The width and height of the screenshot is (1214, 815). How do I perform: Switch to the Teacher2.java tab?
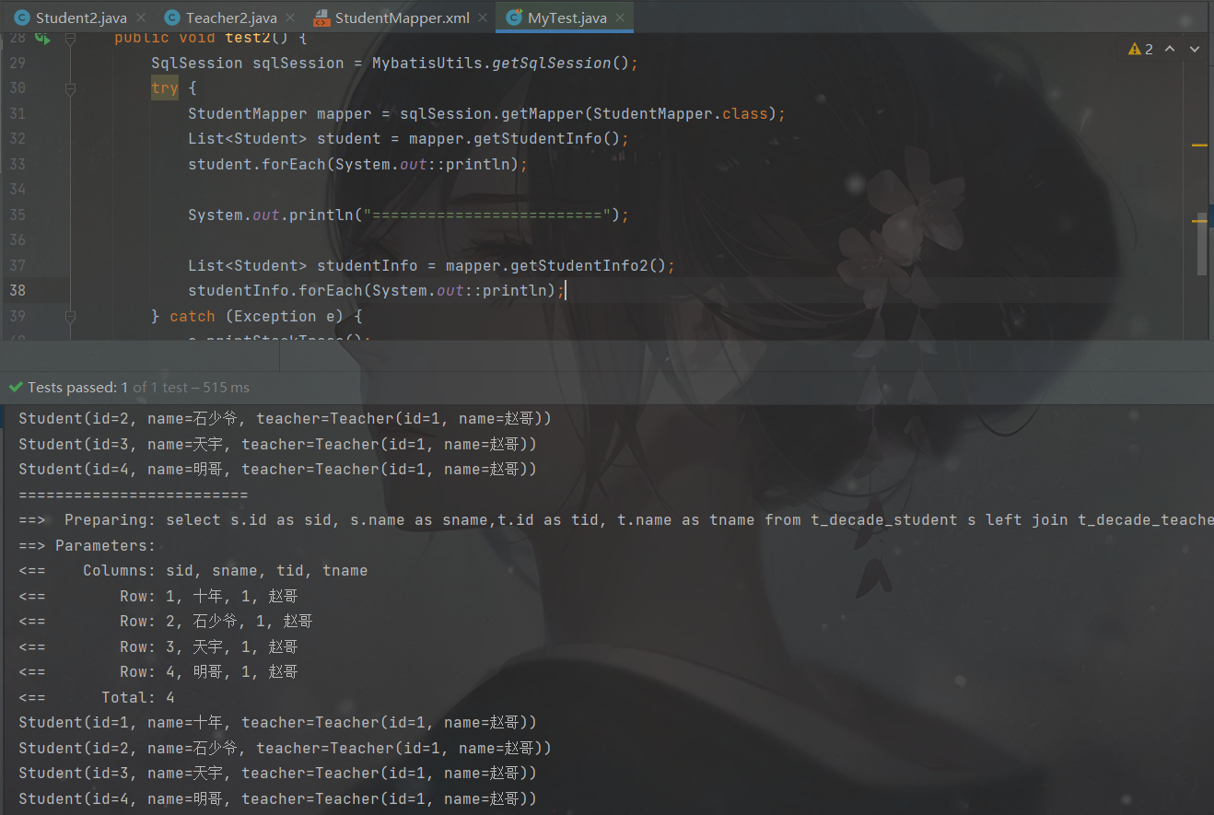pos(231,17)
